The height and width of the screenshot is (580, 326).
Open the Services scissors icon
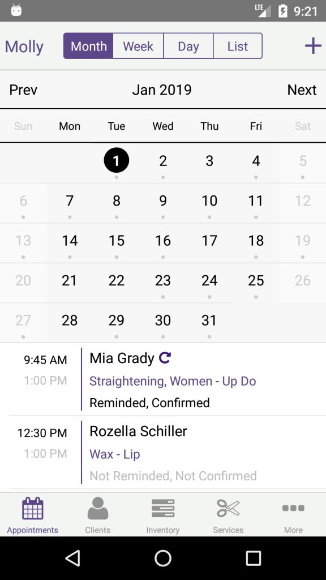coord(228,508)
